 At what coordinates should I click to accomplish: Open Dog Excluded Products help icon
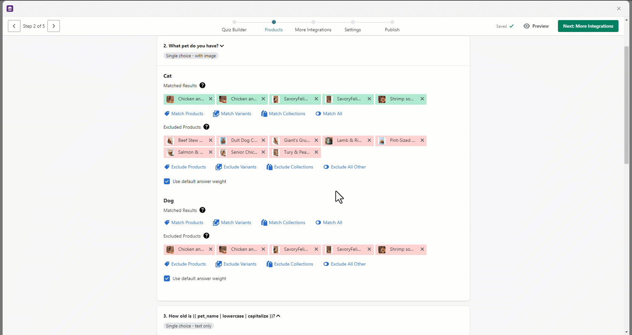tap(206, 236)
